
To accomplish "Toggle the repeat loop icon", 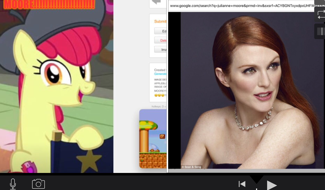I will [x=321, y=14].
